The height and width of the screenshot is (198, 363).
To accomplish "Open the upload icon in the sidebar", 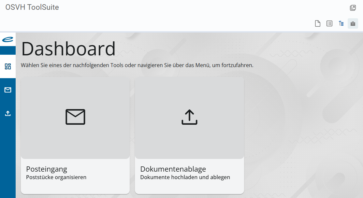I will (8, 113).
